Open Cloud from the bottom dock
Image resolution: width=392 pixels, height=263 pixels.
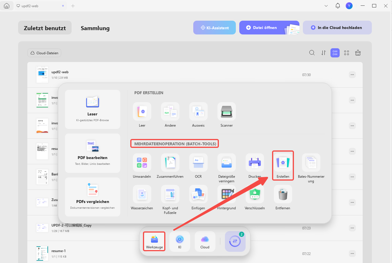tap(205, 241)
